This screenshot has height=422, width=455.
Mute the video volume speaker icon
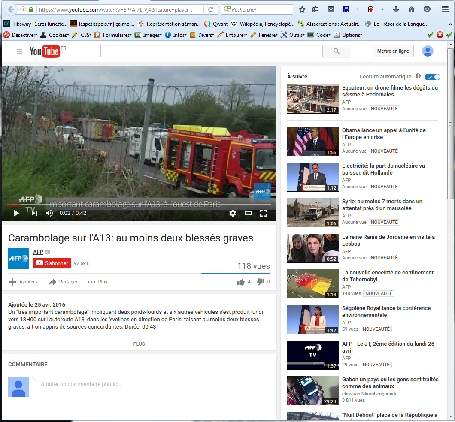point(49,213)
